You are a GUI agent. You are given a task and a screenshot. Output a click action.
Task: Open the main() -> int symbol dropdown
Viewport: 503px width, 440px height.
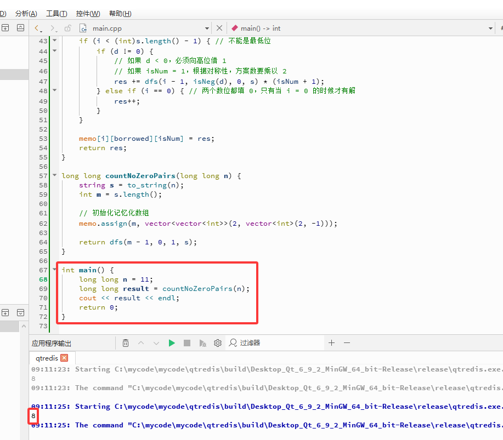[x=490, y=28]
